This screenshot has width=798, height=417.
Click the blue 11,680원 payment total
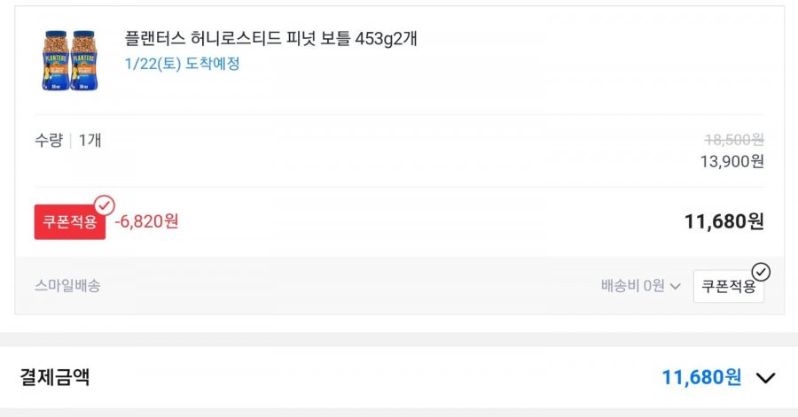pyautogui.click(x=701, y=377)
